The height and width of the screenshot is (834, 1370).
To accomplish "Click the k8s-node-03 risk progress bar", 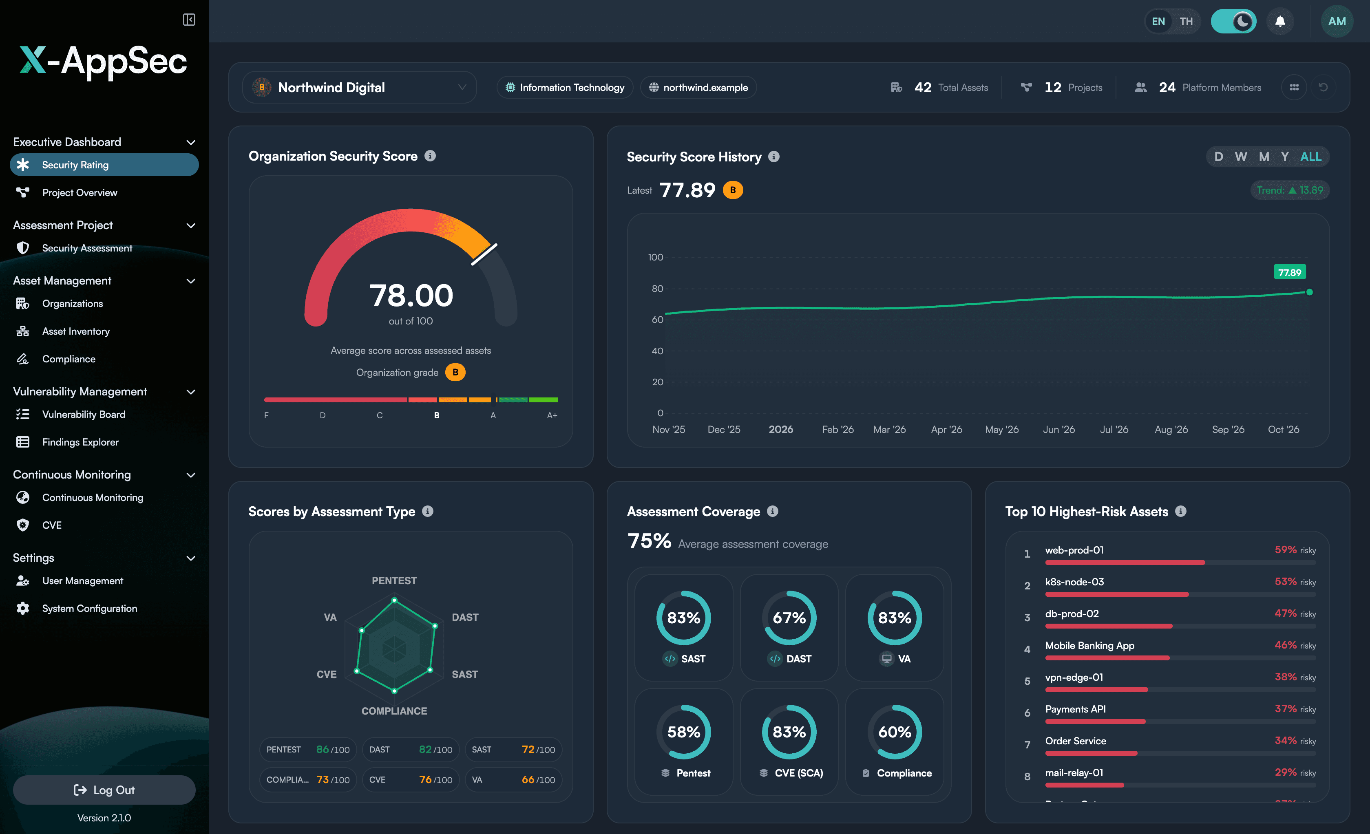I will pos(1180,594).
